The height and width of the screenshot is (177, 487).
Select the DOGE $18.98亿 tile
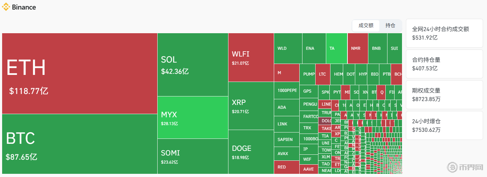coord(251,152)
